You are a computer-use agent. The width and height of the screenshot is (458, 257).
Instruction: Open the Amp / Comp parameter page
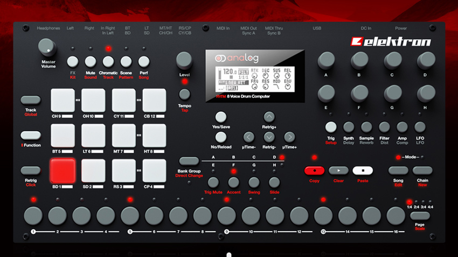point(402,127)
